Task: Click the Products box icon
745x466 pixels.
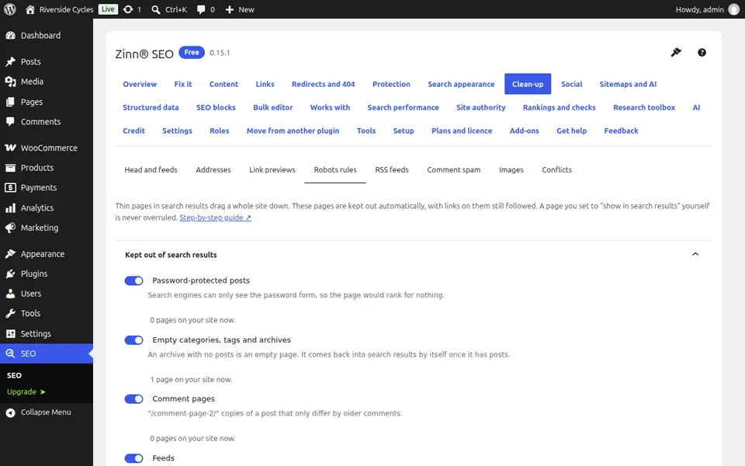Action: pyautogui.click(x=10, y=168)
